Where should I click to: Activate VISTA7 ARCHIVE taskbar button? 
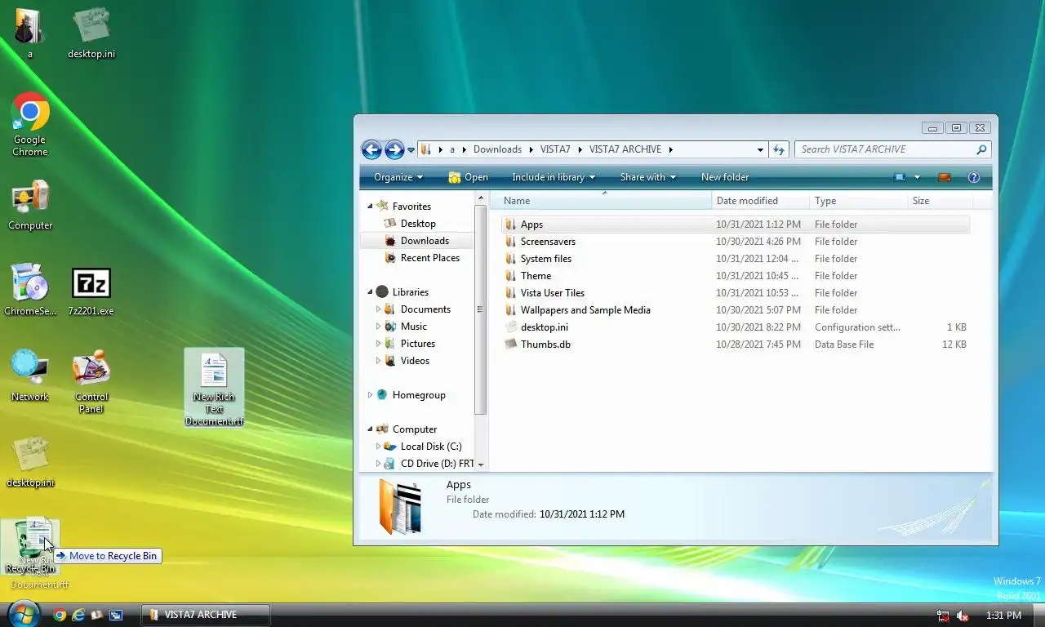[x=205, y=615]
